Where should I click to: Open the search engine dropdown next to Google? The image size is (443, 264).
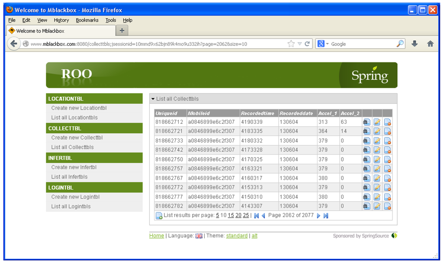click(x=327, y=44)
